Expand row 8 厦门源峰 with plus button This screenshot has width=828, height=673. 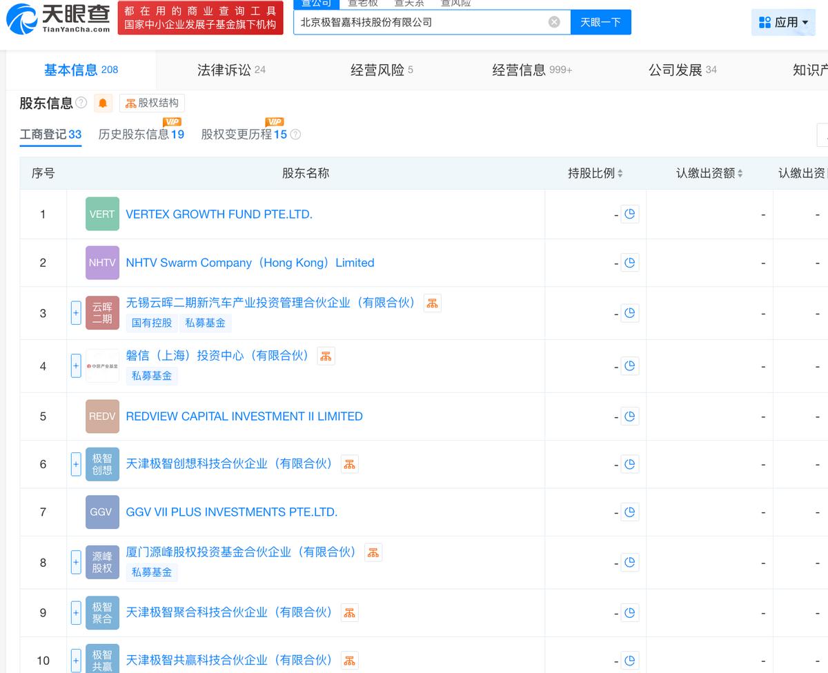76,563
